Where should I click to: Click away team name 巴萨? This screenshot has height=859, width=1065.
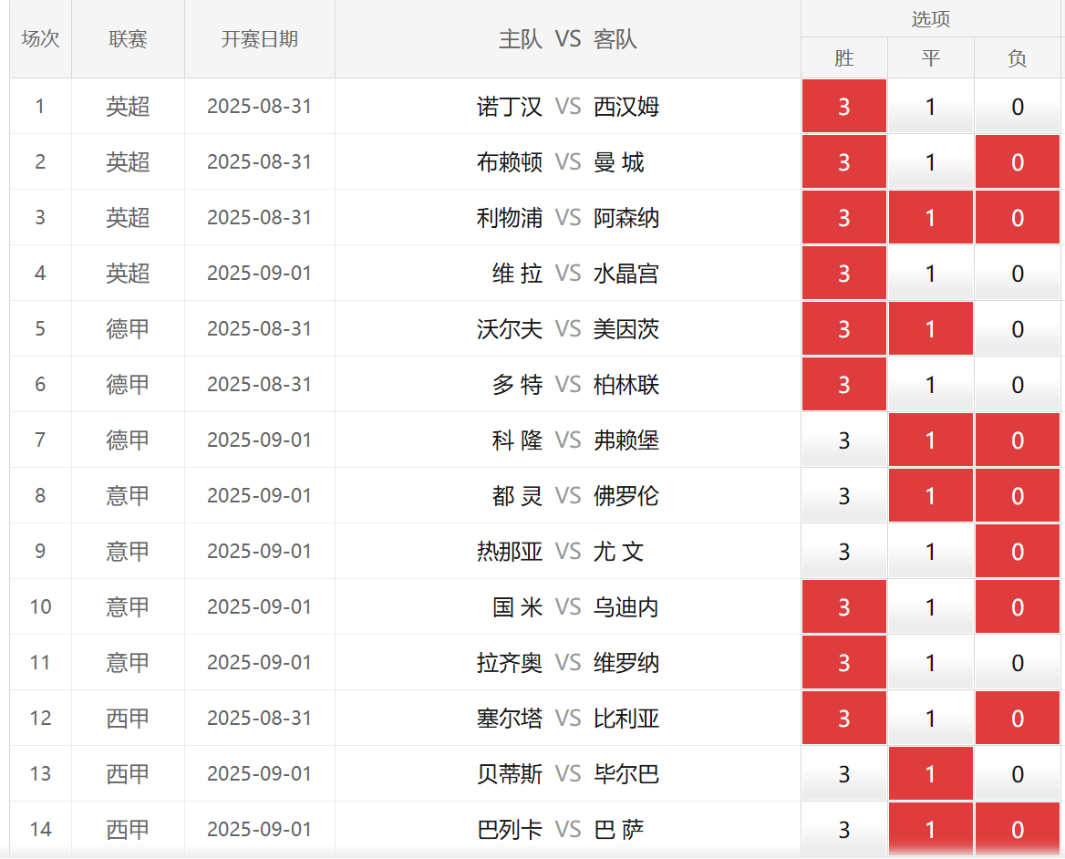click(619, 830)
